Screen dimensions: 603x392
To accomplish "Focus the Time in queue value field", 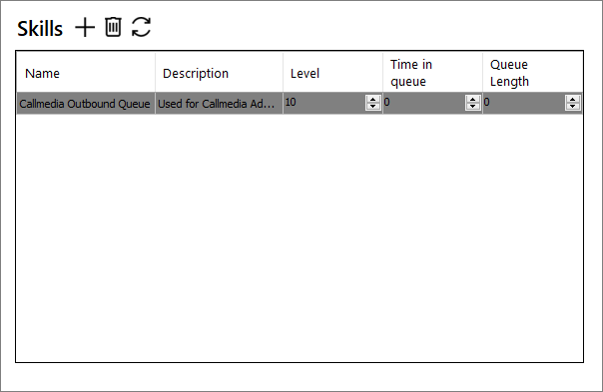I will [x=424, y=103].
